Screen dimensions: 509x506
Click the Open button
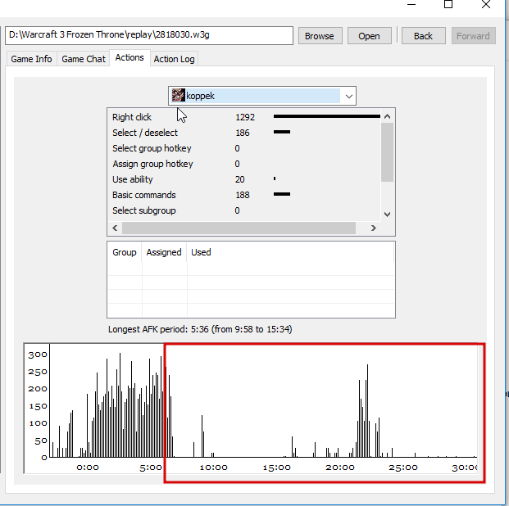pos(369,36)
